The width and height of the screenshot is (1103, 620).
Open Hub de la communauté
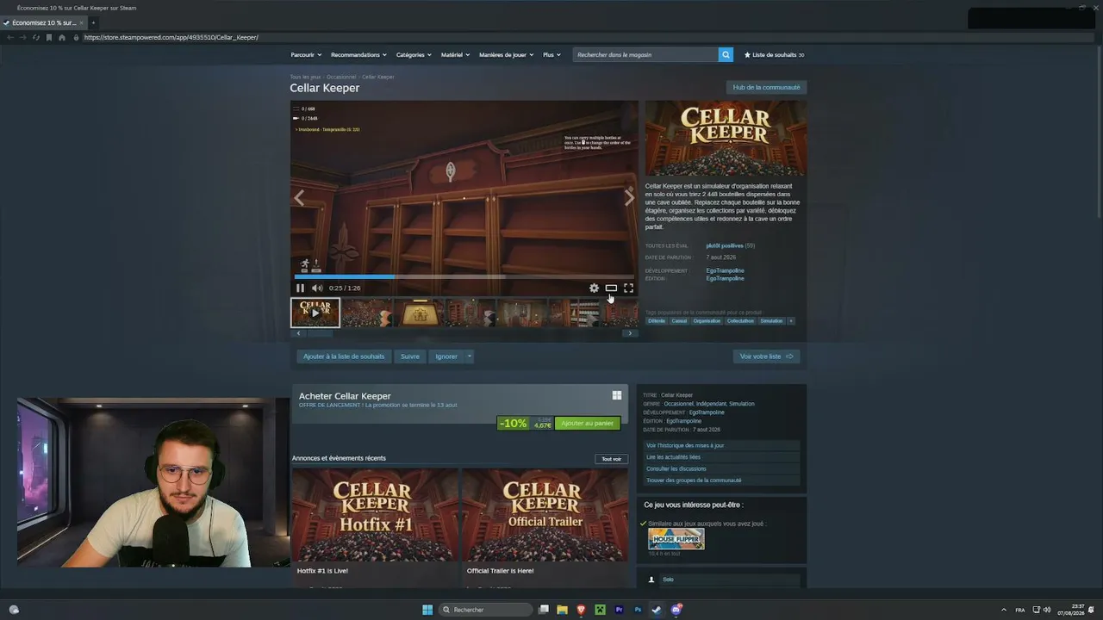766,87
